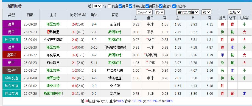The width and height of the screenshot is (252, 106).
Task: Open the 2-0(1-0) score against 圣保利
Action: tap(78, 24)
